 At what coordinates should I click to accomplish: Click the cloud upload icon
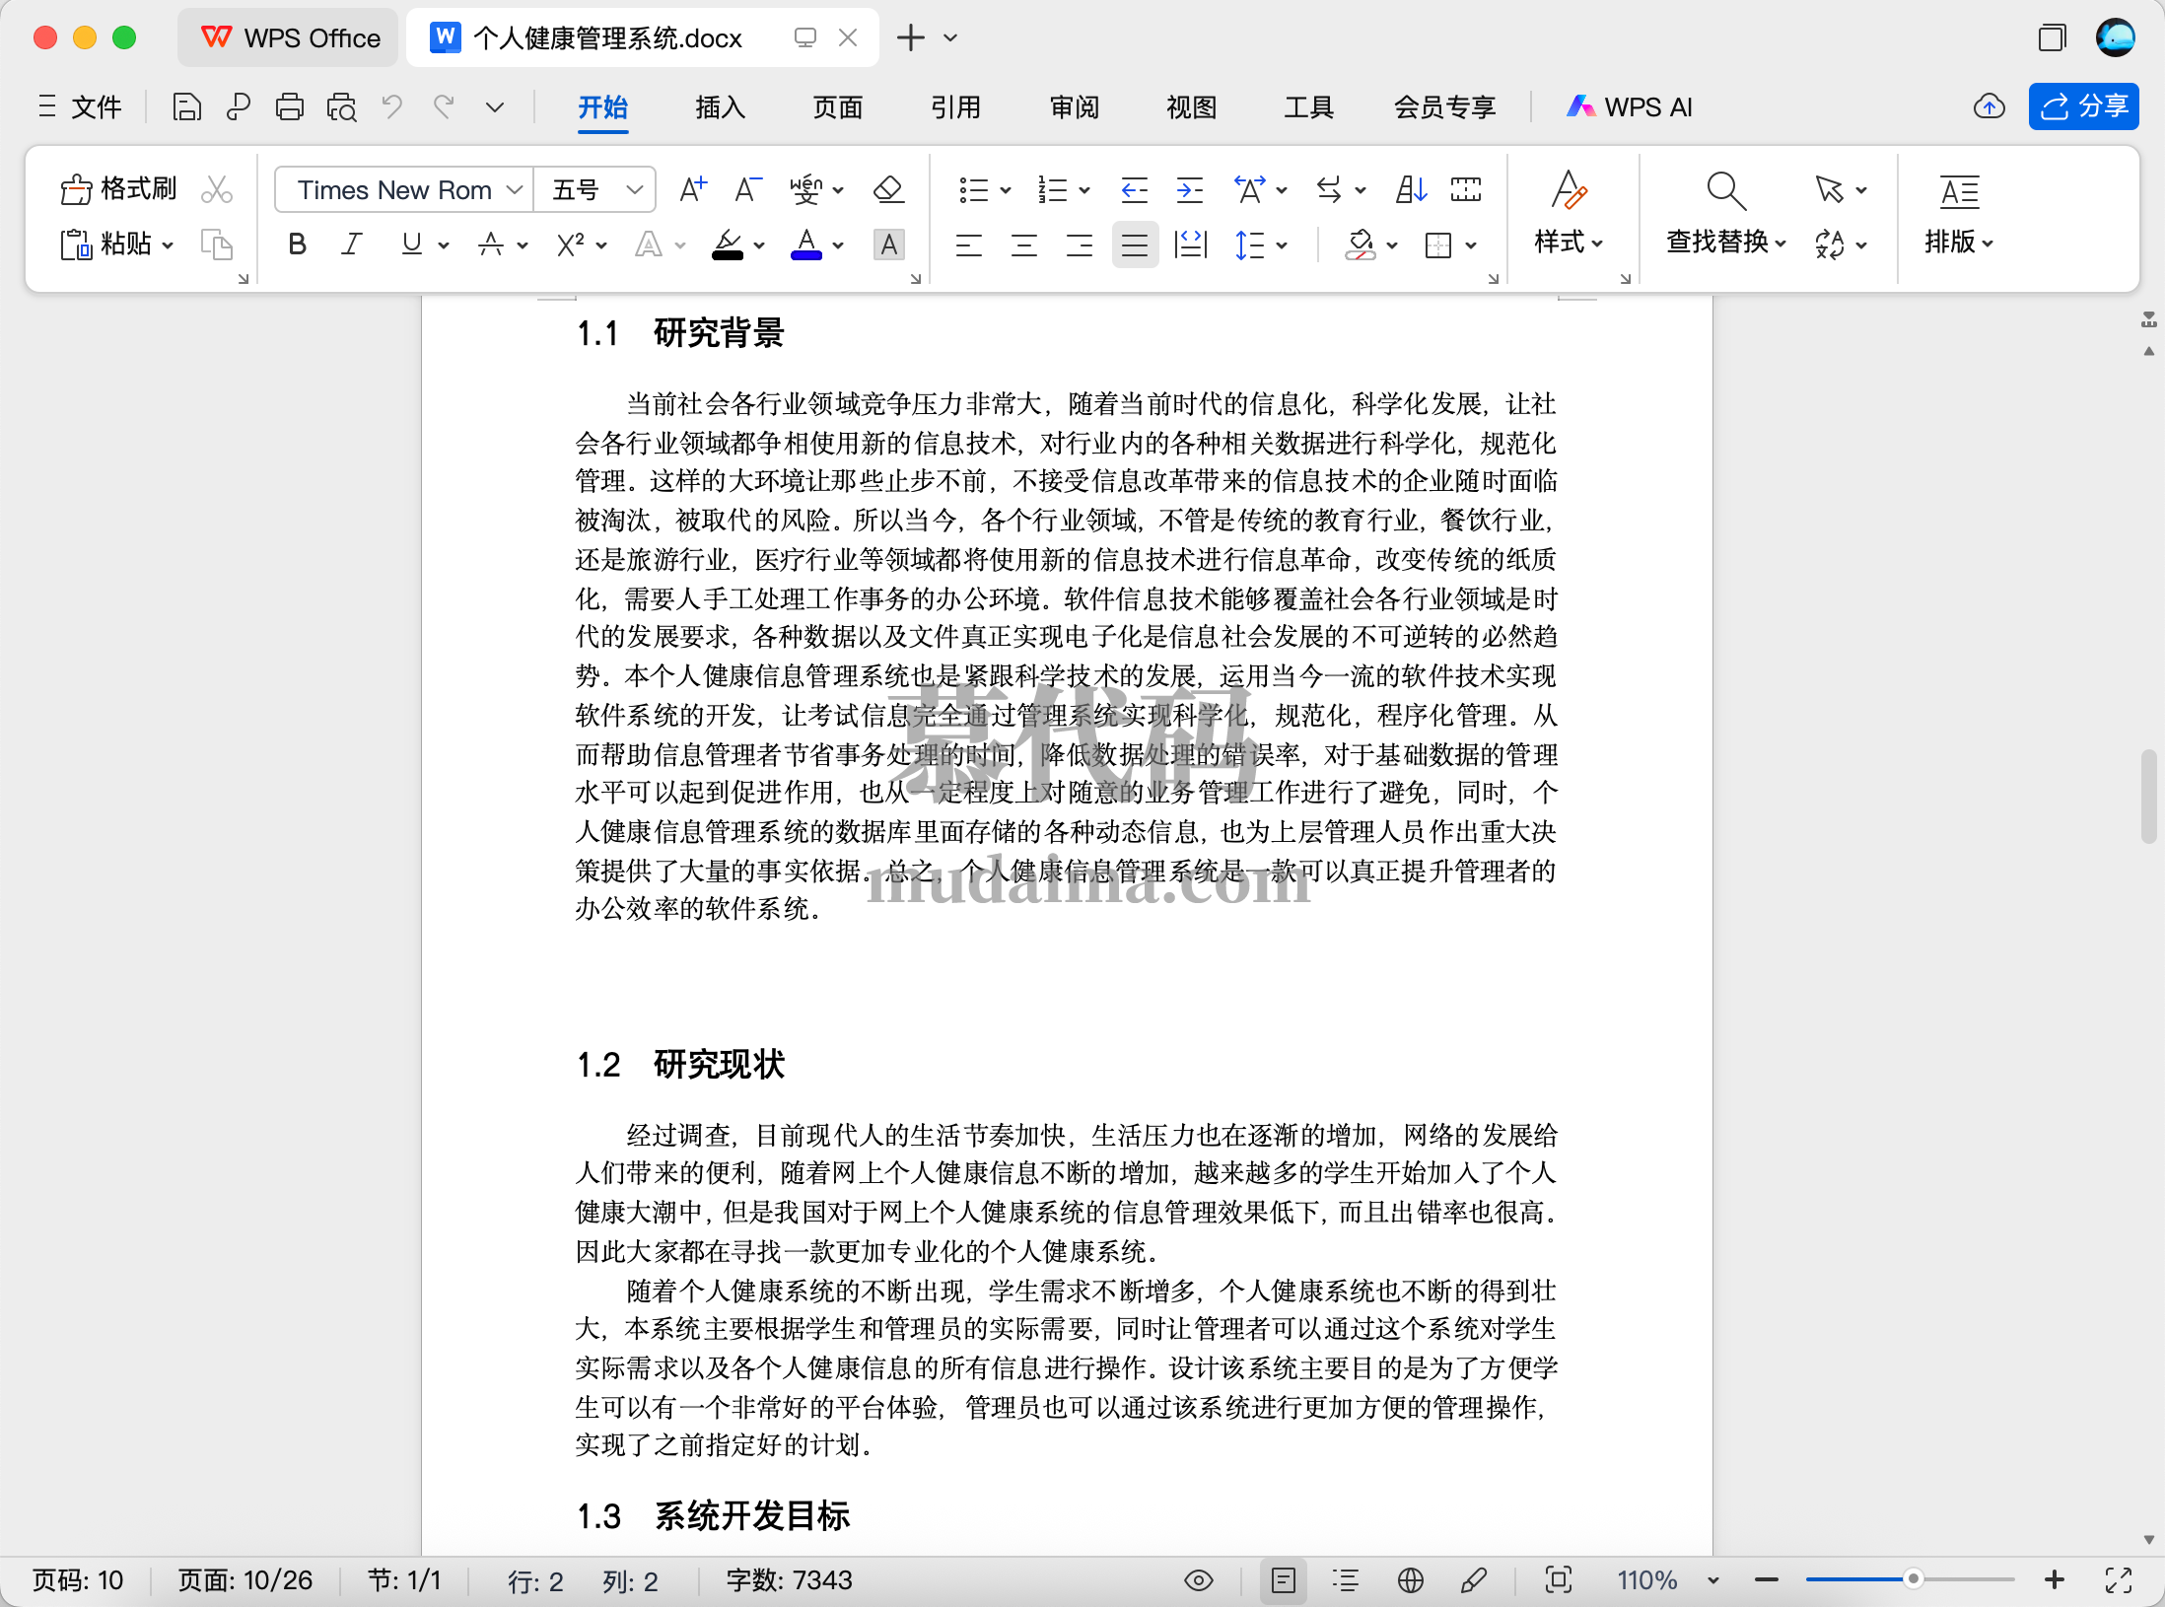(x=1989, y=106)
